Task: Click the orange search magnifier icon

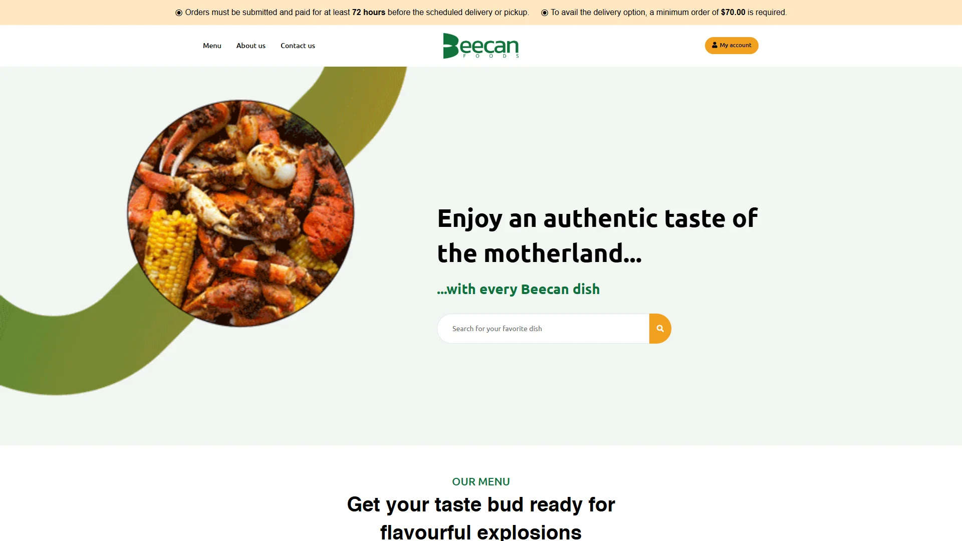Action: coord(660,329)
